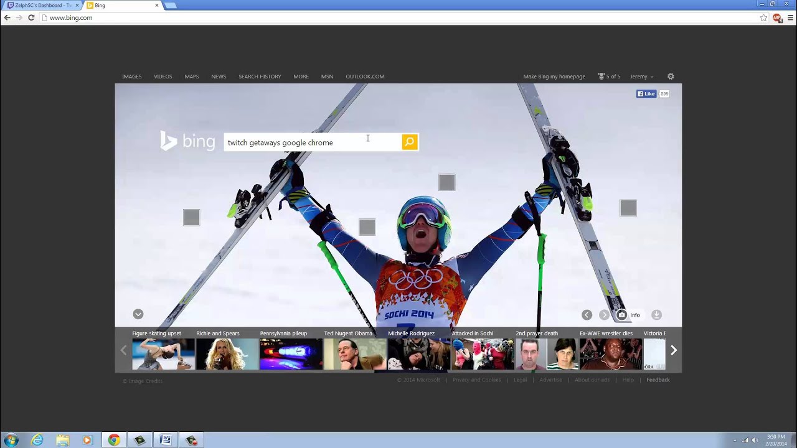This screenshot has width=797, height=448.
Task: Open the Advertise link
Action: point(550,380)
